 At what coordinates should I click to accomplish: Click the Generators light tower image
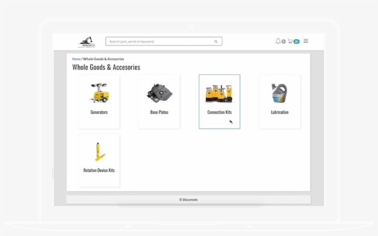tap(99, 93)
